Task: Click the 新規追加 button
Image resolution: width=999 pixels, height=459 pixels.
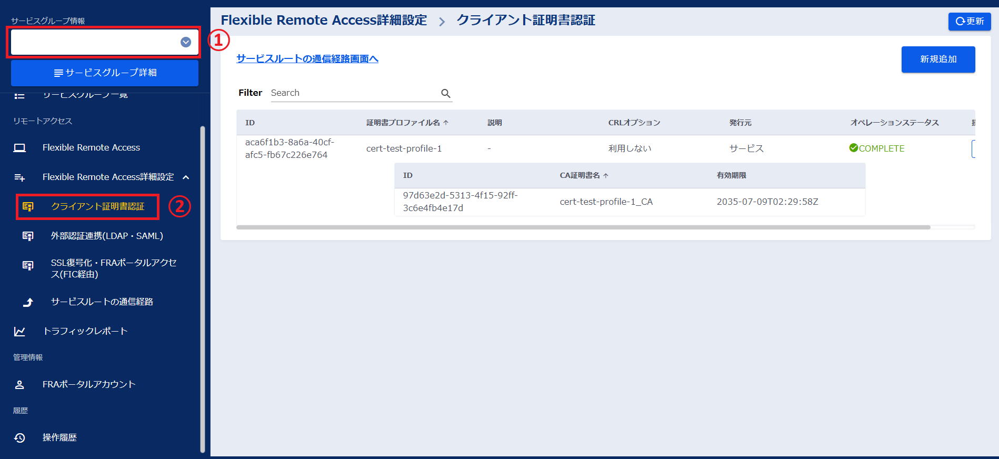Action: point(938,59)
